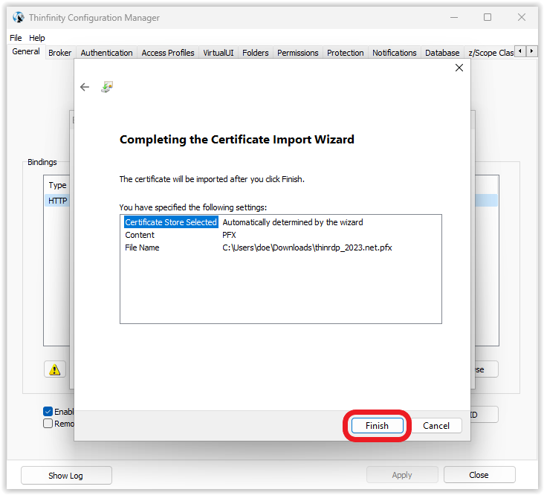Switch to the Authentication tab
The height and width of the screenshot is (495, 544).
click(106, 53)
